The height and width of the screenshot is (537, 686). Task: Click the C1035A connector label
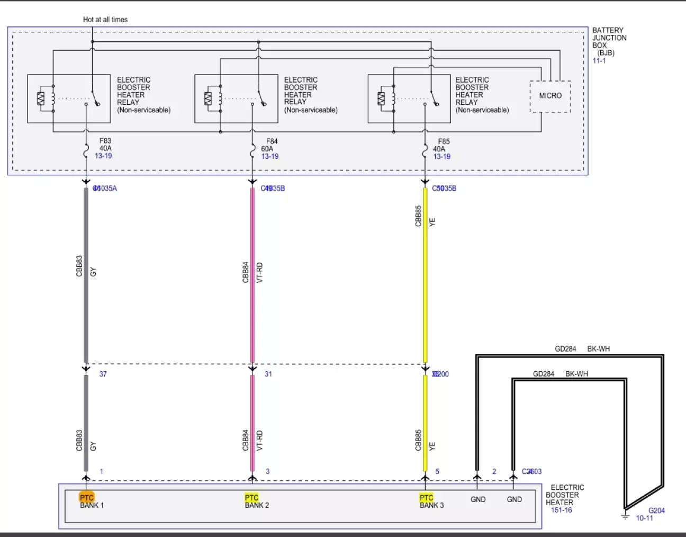tap(105, 189)
